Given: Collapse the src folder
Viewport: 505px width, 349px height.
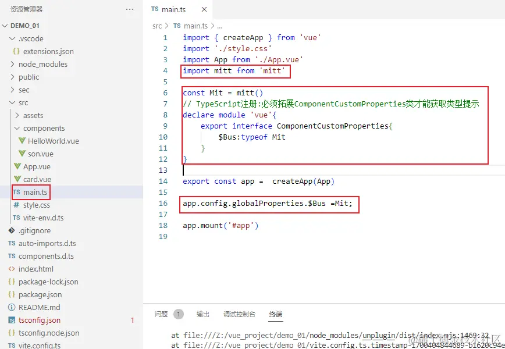Looking at the screenshot, I should tap(12, 103).
